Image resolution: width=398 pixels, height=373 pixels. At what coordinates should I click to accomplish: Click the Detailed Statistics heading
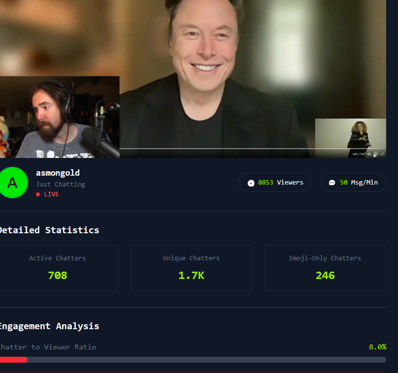[50, 230]
